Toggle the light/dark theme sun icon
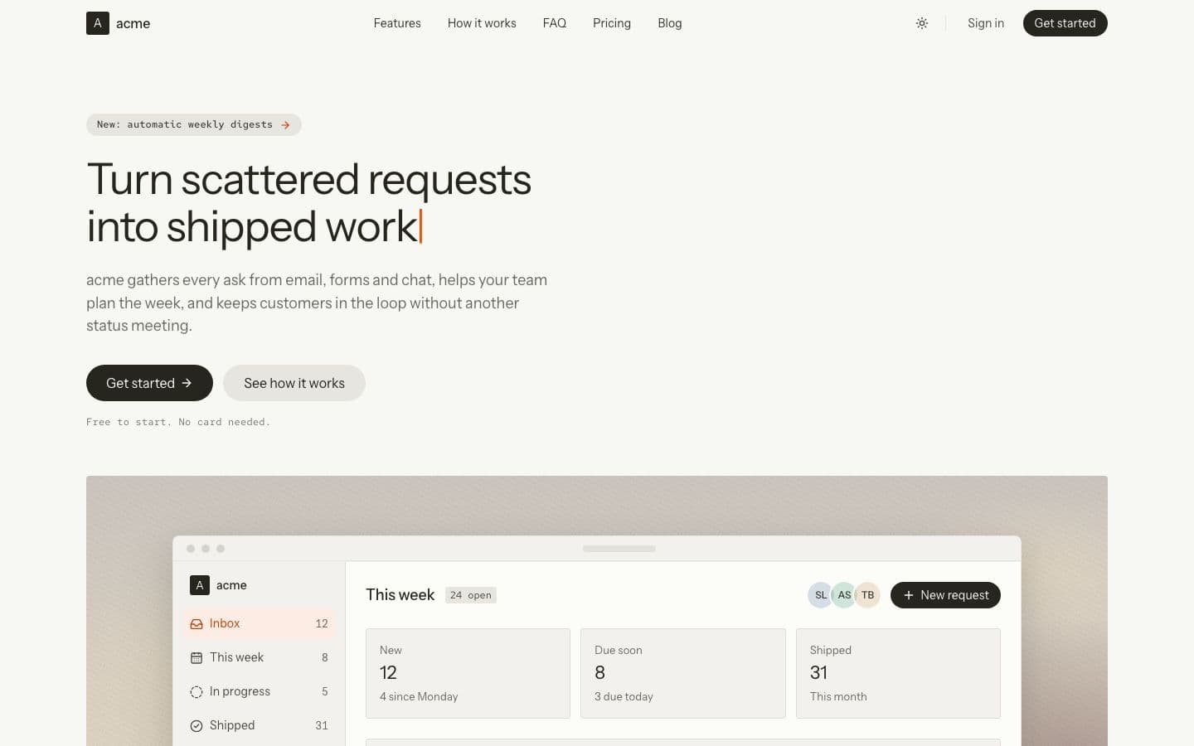Image resolution: width=1194 pixels, height=746 pixels. coord(921,23)
